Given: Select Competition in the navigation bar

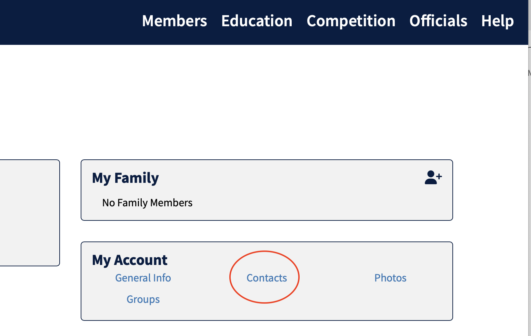Looking at the screenshot, I should [x=351, y=21].
